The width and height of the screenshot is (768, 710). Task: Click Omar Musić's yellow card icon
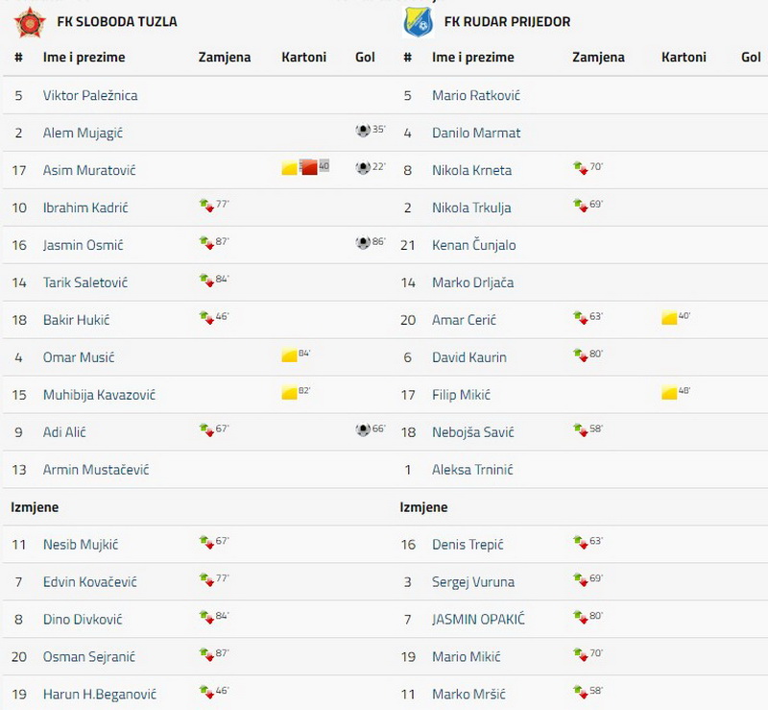(290, 355)
